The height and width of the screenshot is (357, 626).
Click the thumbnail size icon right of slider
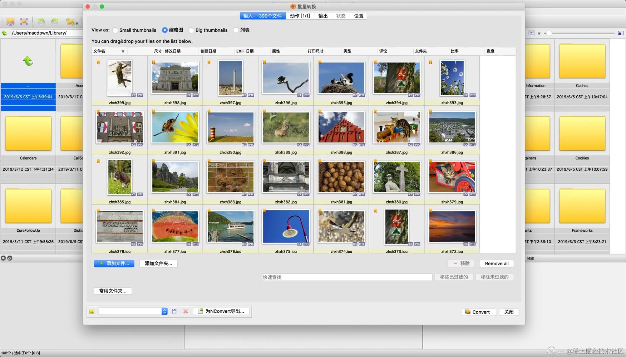[621, 33]
